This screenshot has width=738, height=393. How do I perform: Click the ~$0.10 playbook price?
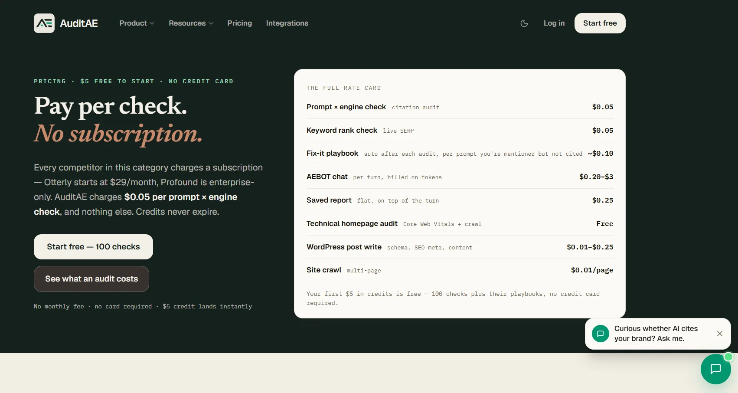(601, 154)
